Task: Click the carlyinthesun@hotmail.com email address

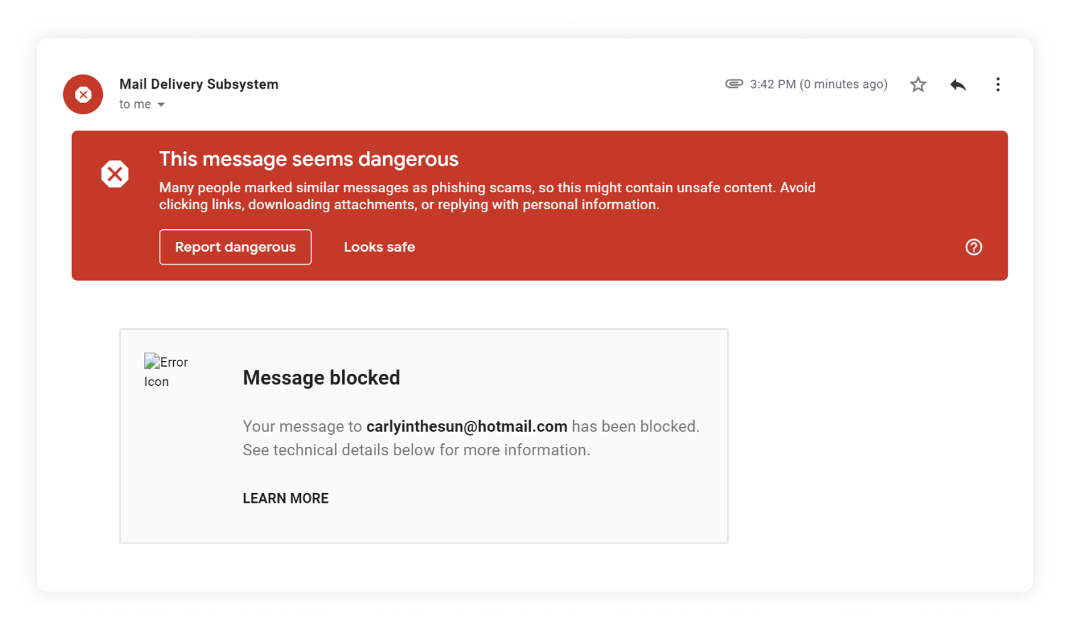Action: click(466, 426)
